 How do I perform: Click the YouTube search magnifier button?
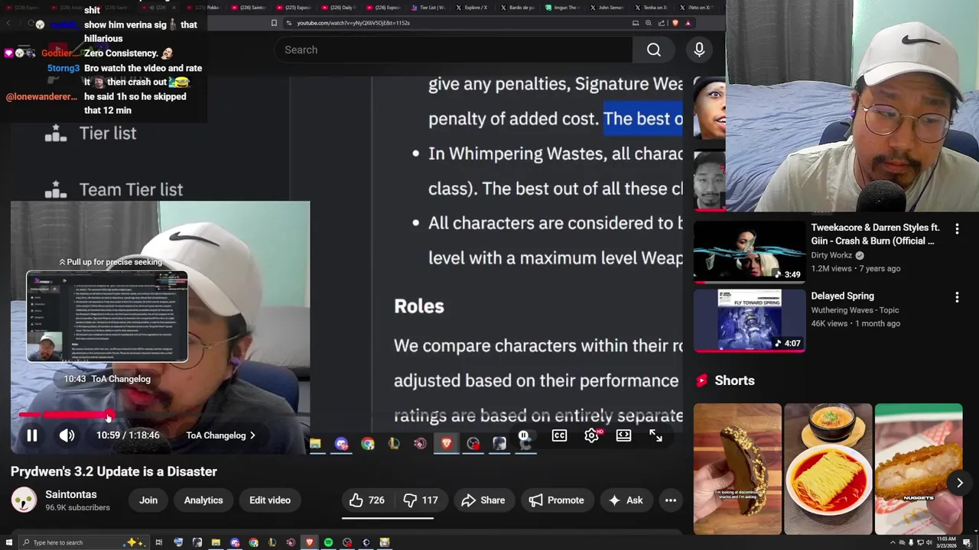click(x=654, y=50)
